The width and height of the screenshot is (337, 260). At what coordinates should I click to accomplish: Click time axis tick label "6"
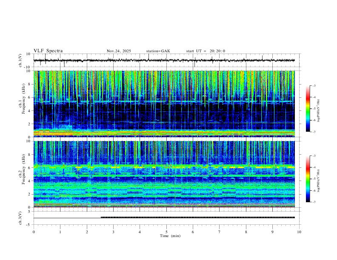(x=193, y=232)
